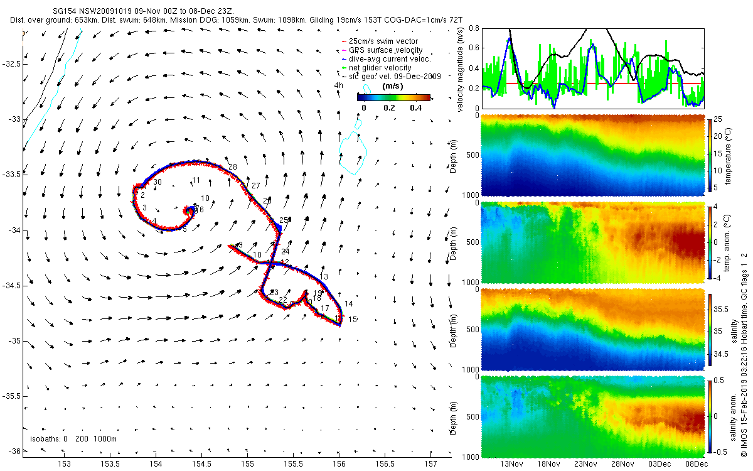Click the 23Nov date tick
This screenshot has width=753, height=471.
tap(585, 464)
